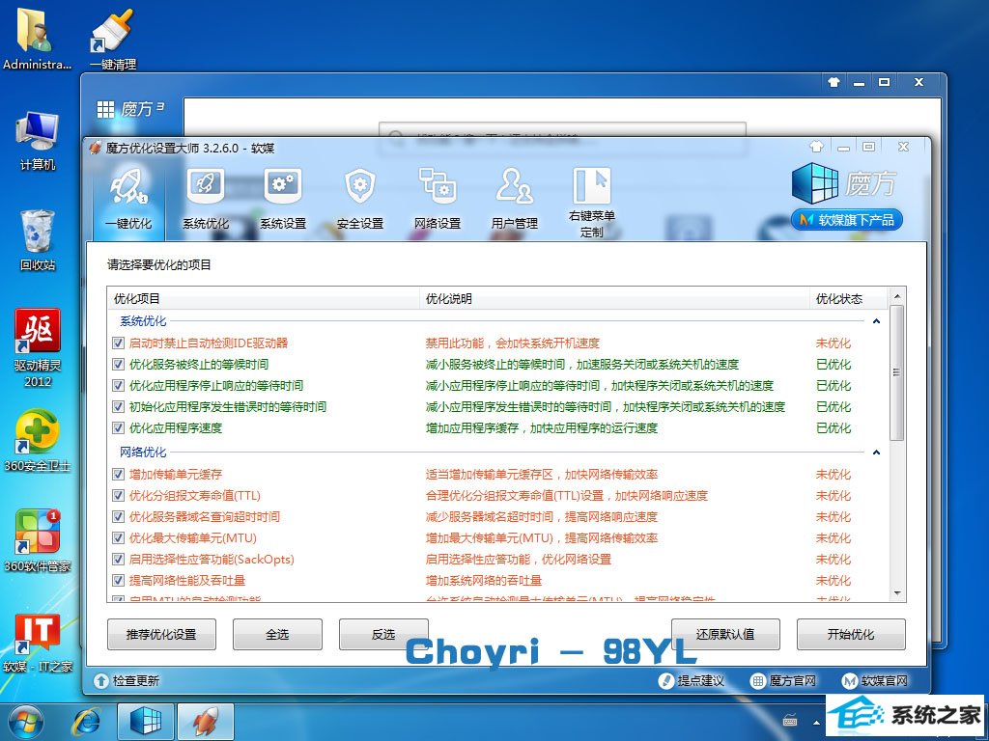This screenshot has height=741, width=989.
Task: Switch to the rocket optimizer taskbar window
Action: [x=206, y=722]
